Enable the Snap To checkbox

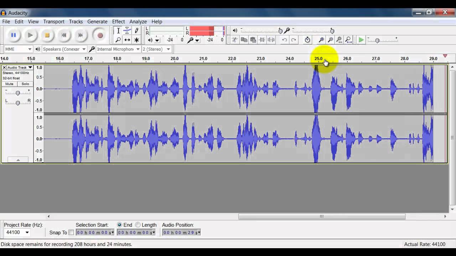click(x=71, y=233)
